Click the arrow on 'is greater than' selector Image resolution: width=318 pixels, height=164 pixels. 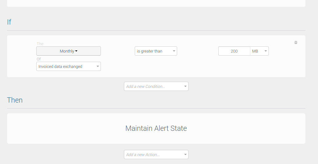pos(174,51)
